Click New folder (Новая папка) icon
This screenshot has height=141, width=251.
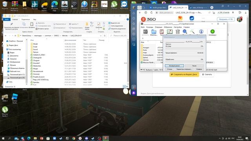87,24
